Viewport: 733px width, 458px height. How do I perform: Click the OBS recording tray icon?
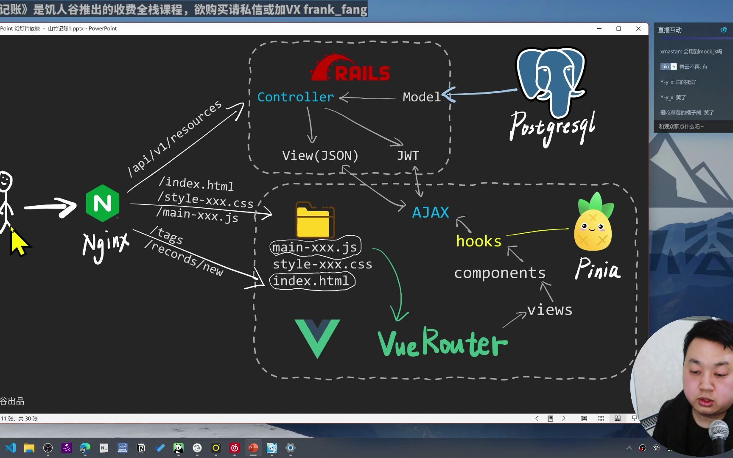(x=643, y=448)
